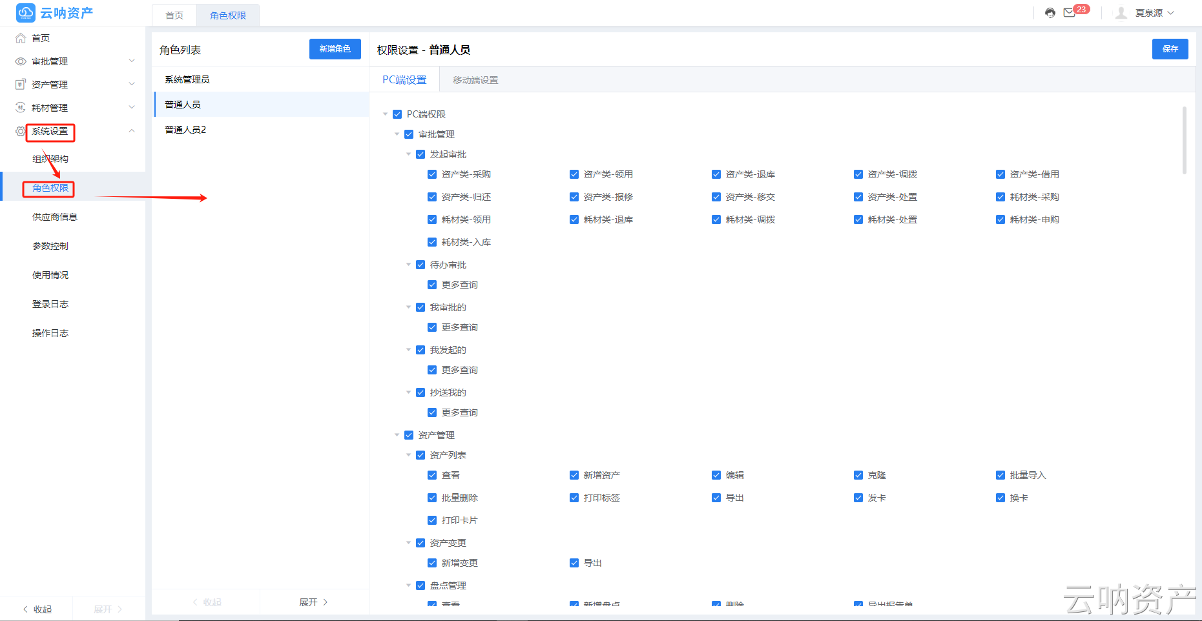Toggle 我审批的 checkbox
This screenshot has width=1202, height=621.
coord(420,307)
